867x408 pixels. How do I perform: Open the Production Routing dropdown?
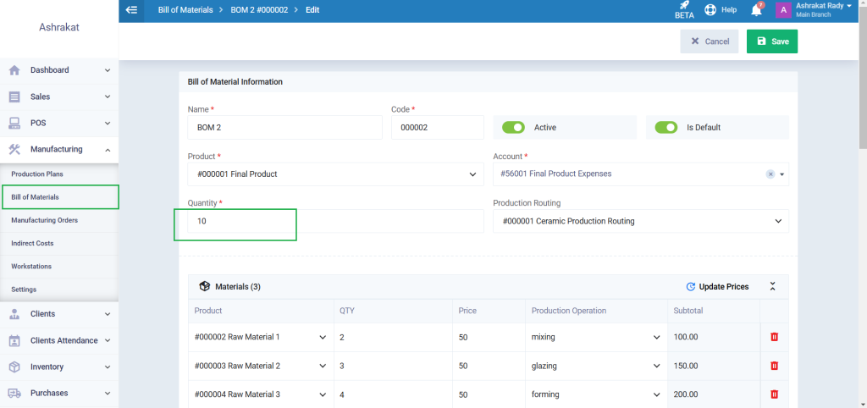coord(641,221)
